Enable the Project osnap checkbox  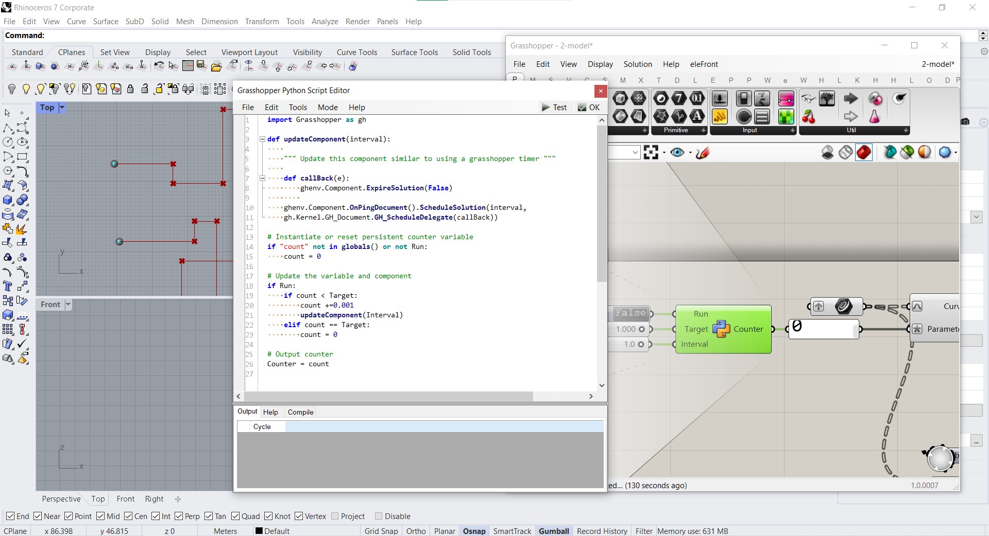335,516
